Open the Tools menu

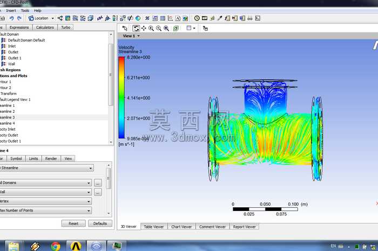pos(25,11)
